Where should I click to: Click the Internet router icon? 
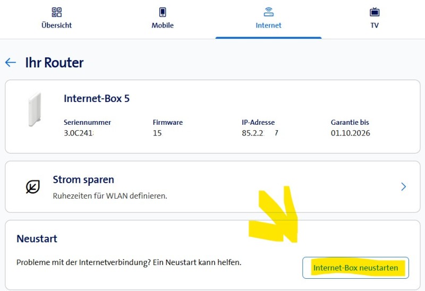coord(268,12)
